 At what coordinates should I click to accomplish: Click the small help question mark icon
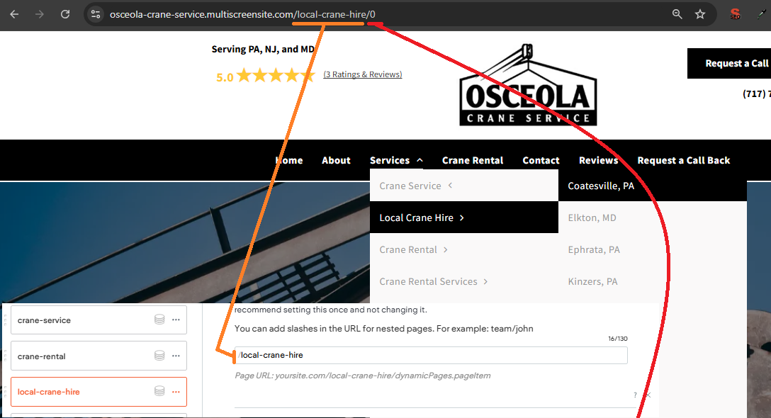635,395
